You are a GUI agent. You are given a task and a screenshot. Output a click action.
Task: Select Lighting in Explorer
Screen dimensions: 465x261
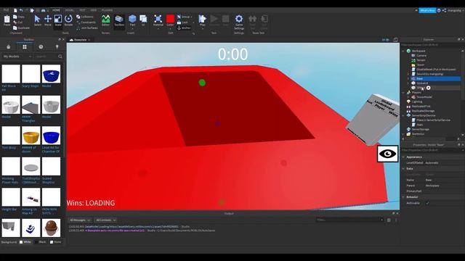(416, 101)
